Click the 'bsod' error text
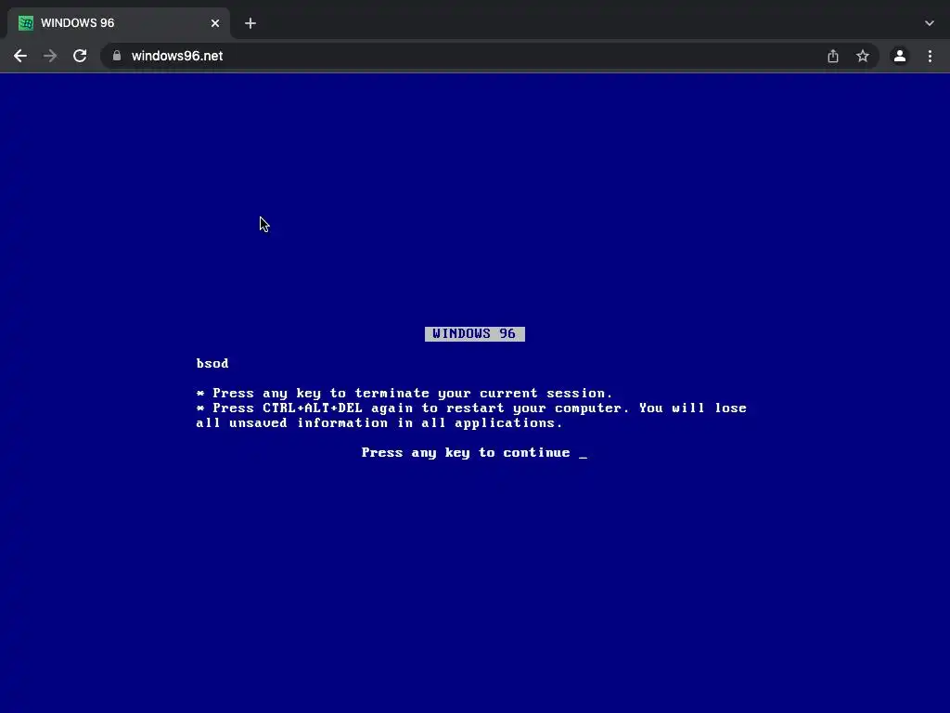This screenshot has height=713, width=950. tap(212, 363)
